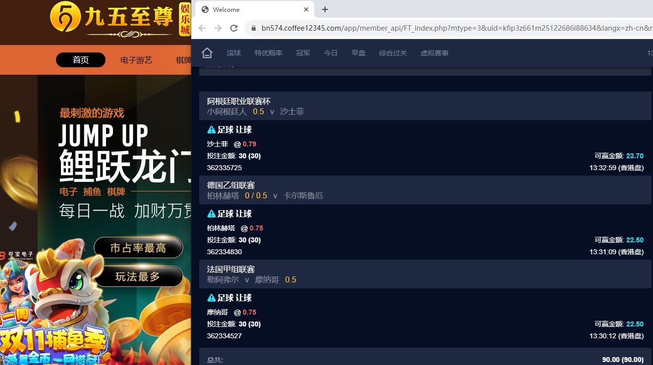Click the globe favicon on the Welcome tab

205,9
